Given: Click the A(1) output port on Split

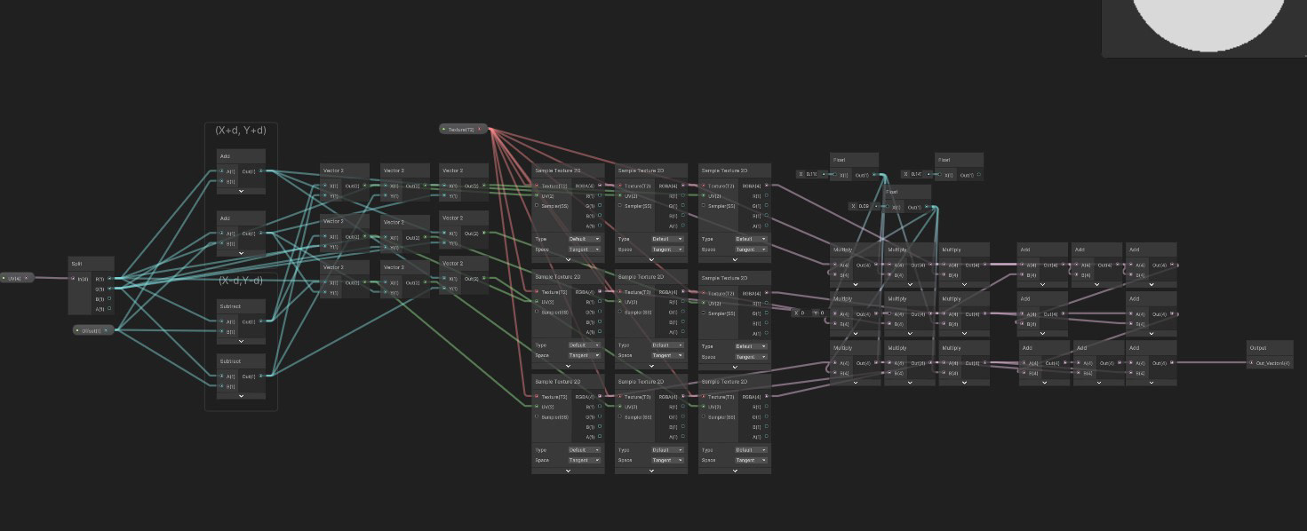Looking at the screenshot, I should (109, 309).
